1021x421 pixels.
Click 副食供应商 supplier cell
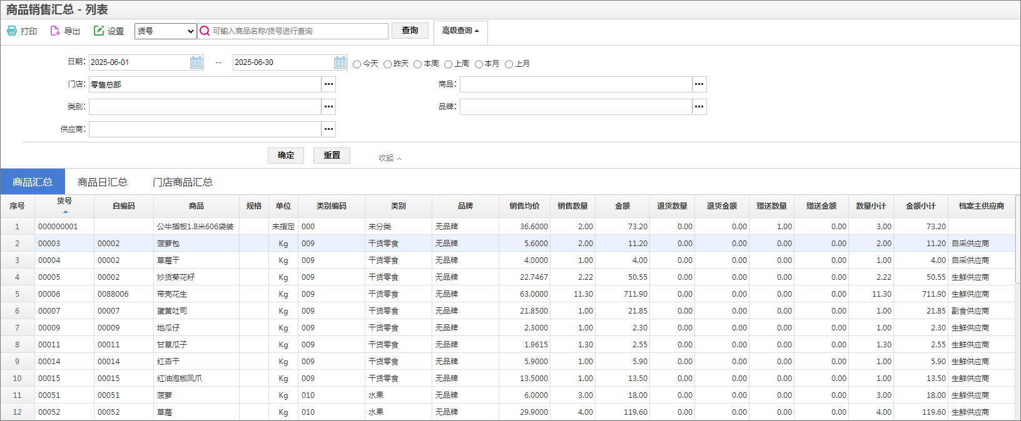(x=981, y=310)
